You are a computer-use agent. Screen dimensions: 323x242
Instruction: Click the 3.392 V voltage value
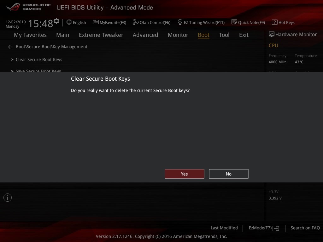click(275, 198)
